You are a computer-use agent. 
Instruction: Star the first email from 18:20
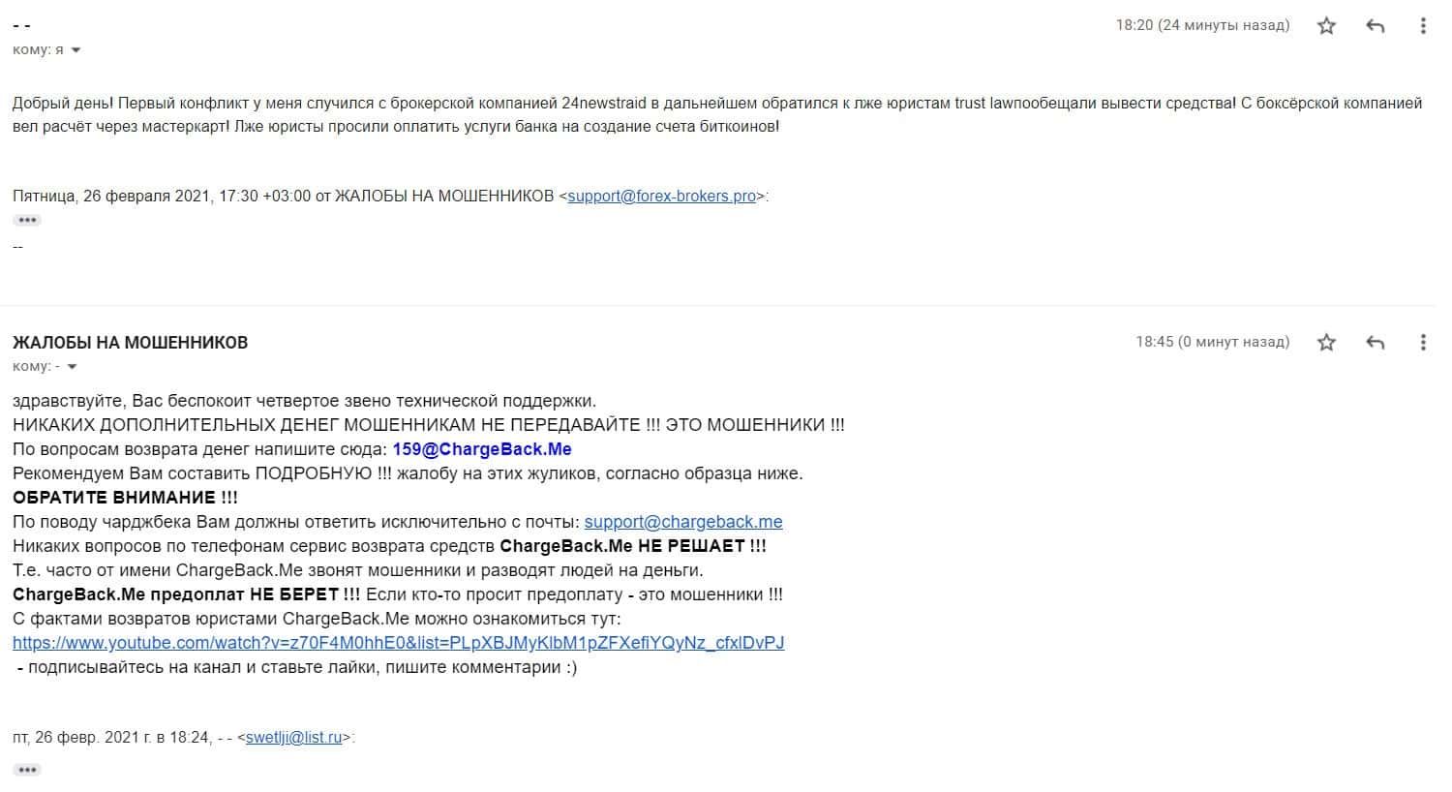click(1326, 26)
